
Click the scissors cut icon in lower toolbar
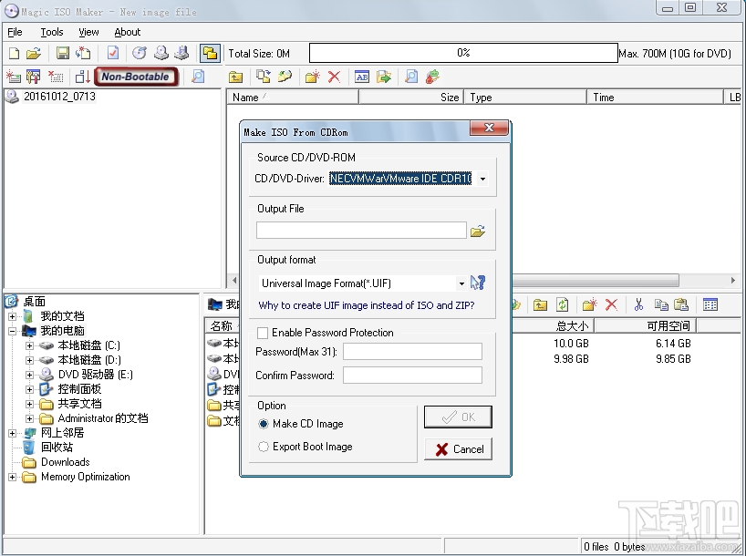[x=638, y=304]
